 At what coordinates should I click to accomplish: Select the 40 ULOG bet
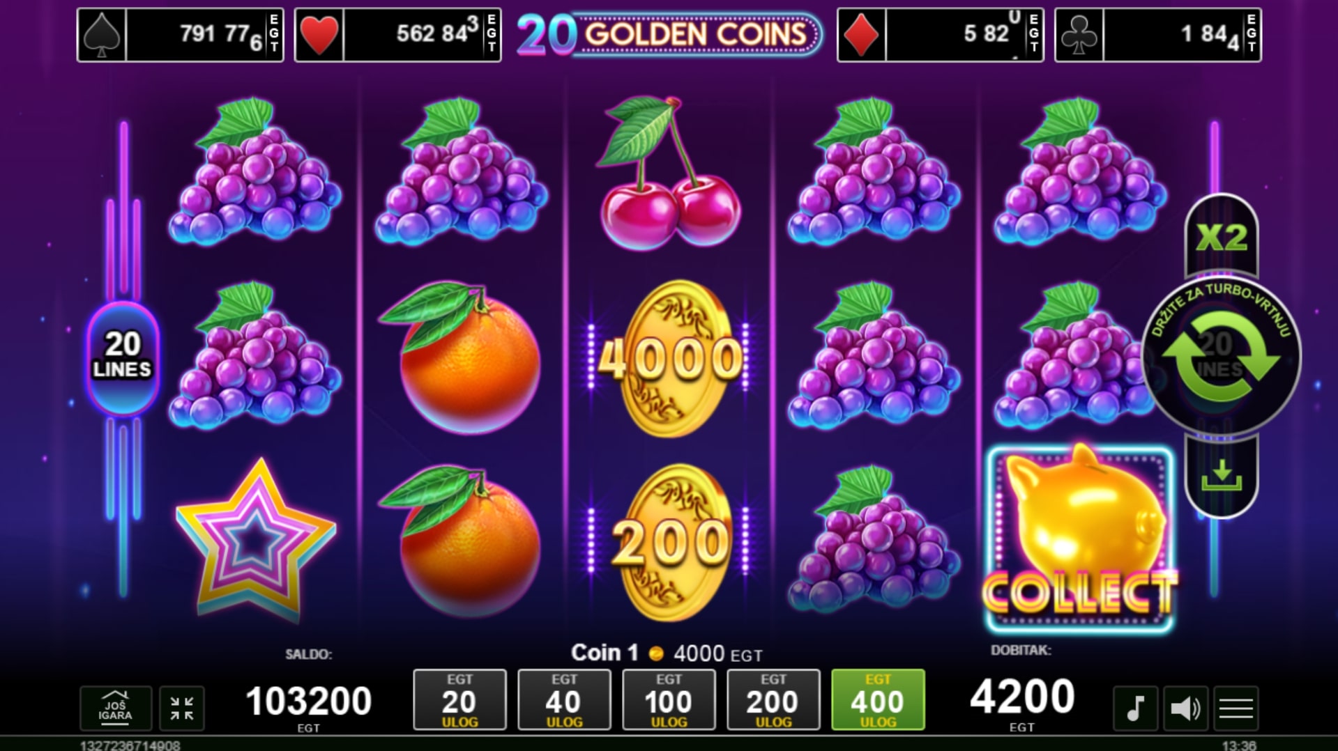click(x=564, y=699)
